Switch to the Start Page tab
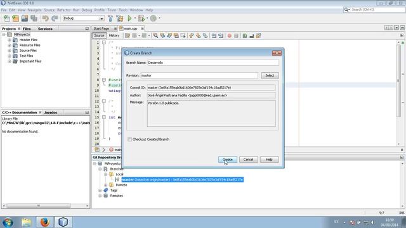Screen dimensions: 406x228 [x=101, y=28]
